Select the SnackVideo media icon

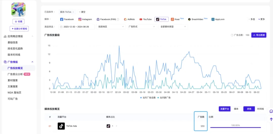click(x=189, y=19)
